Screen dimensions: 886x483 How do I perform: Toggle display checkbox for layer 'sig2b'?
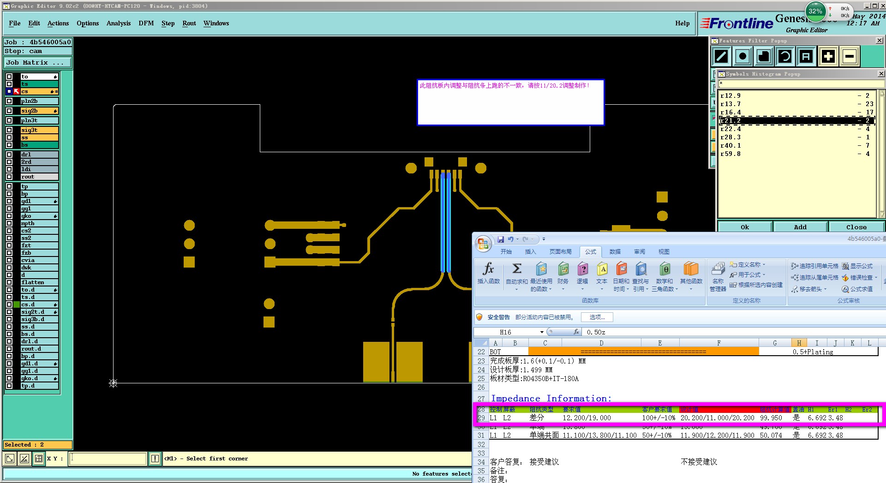(x=9, y=111)
